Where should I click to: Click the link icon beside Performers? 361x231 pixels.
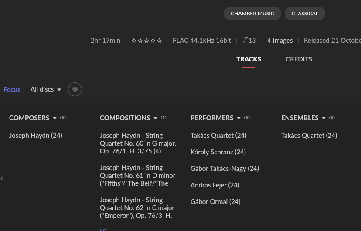pos(247,118)
